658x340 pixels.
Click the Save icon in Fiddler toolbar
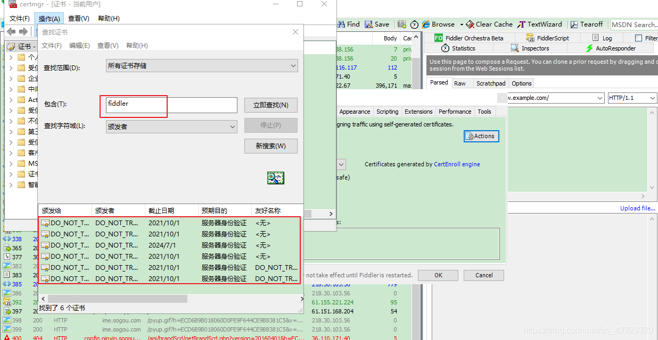[x=369, y=24]
